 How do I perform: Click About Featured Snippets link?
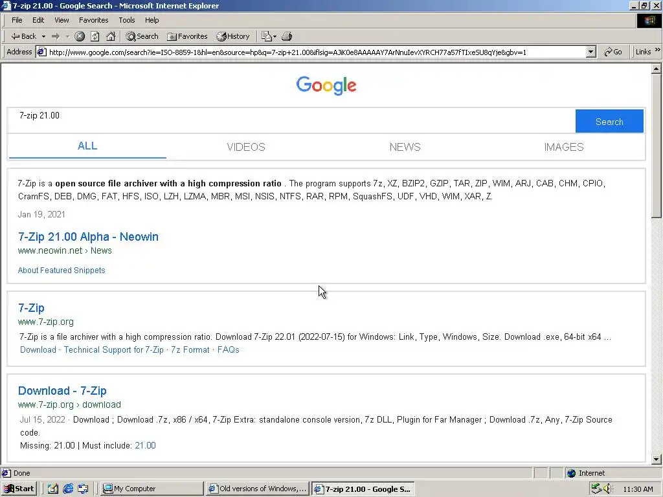62,271
